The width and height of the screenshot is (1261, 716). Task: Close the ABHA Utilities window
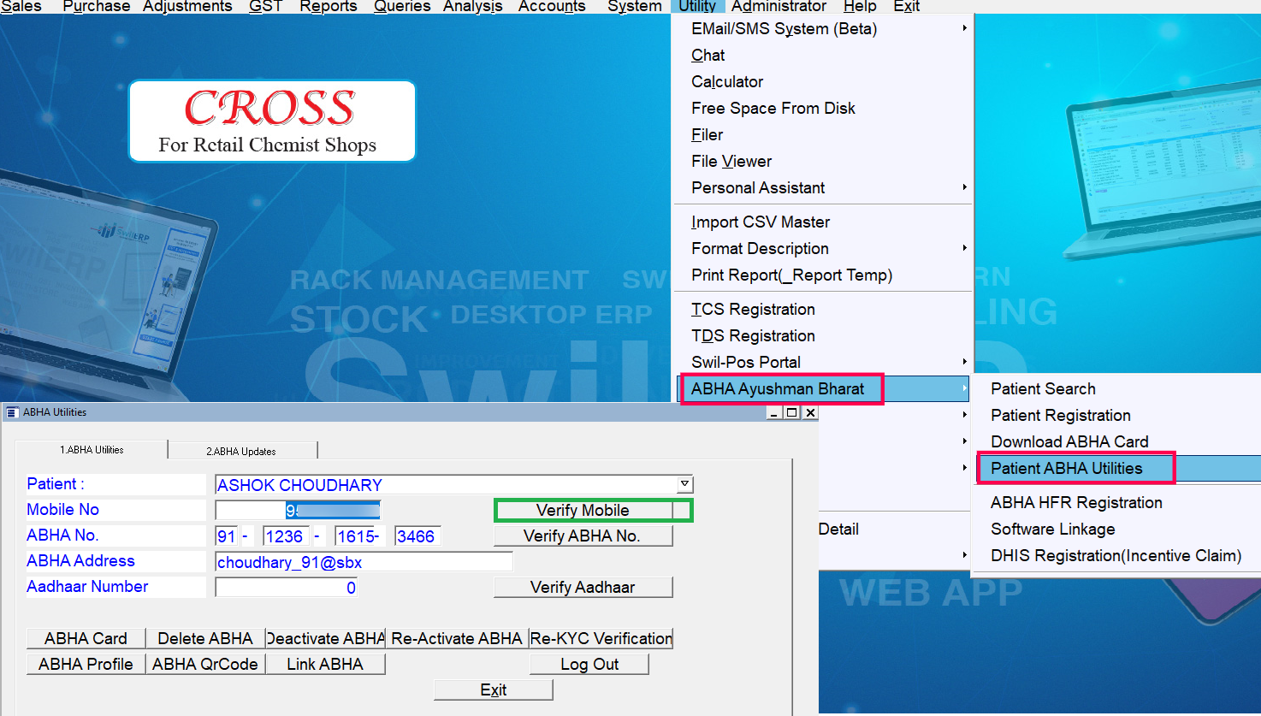(x=810, y=412)
